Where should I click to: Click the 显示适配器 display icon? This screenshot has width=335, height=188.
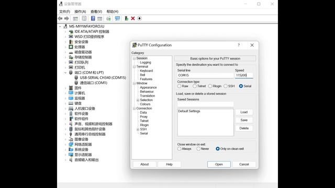click(71, 155)
